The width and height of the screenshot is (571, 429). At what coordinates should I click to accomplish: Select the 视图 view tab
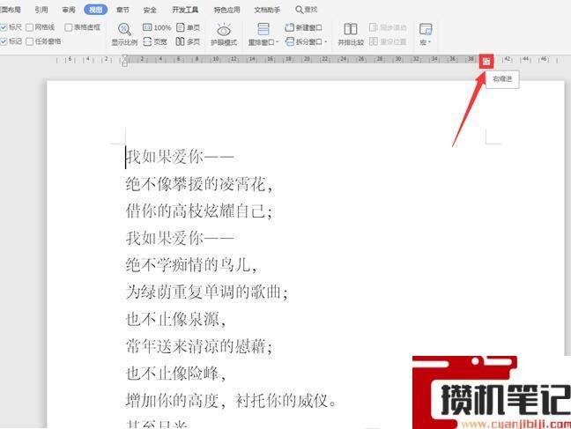pos(95,10)
